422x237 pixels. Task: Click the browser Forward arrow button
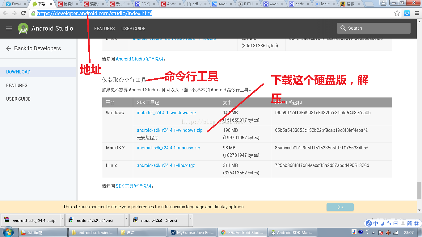[x=14, y=13]
